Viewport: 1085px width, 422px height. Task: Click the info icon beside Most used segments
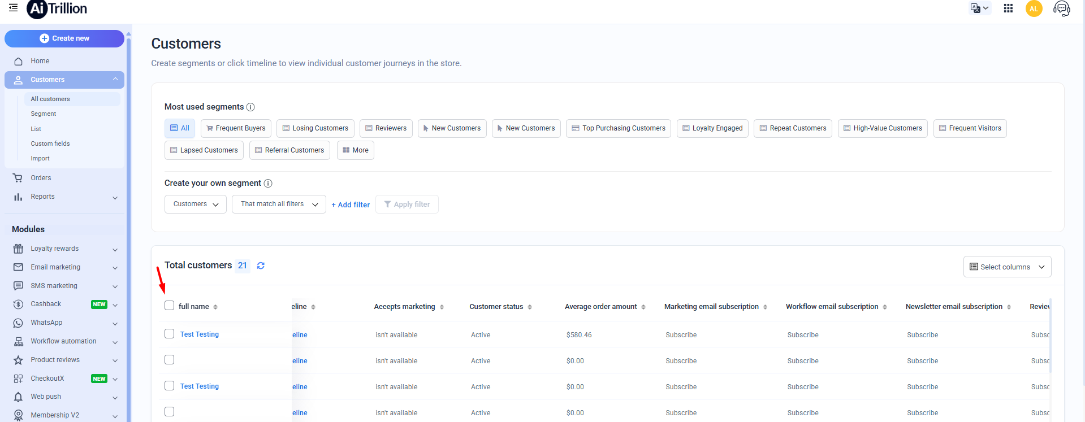pos(250,107)
